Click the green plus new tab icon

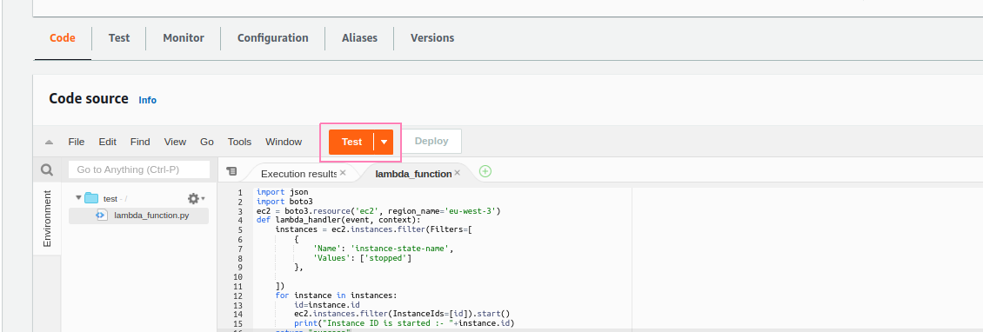tap(485, 171)
